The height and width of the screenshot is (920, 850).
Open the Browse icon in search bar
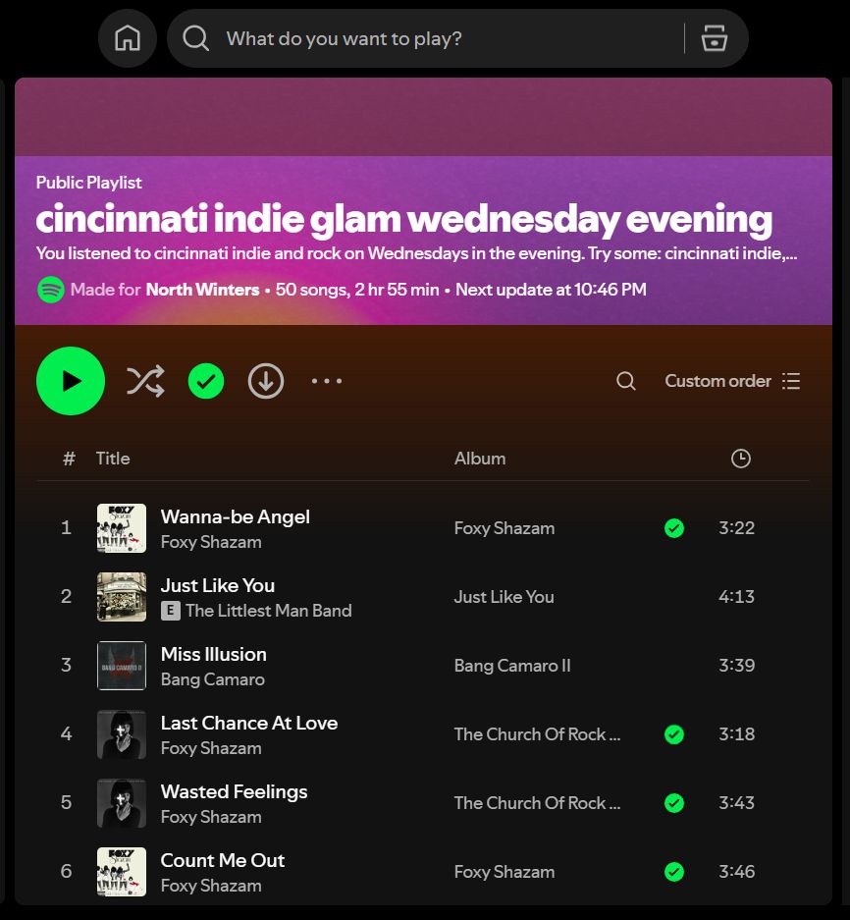(x=714, y=38)
